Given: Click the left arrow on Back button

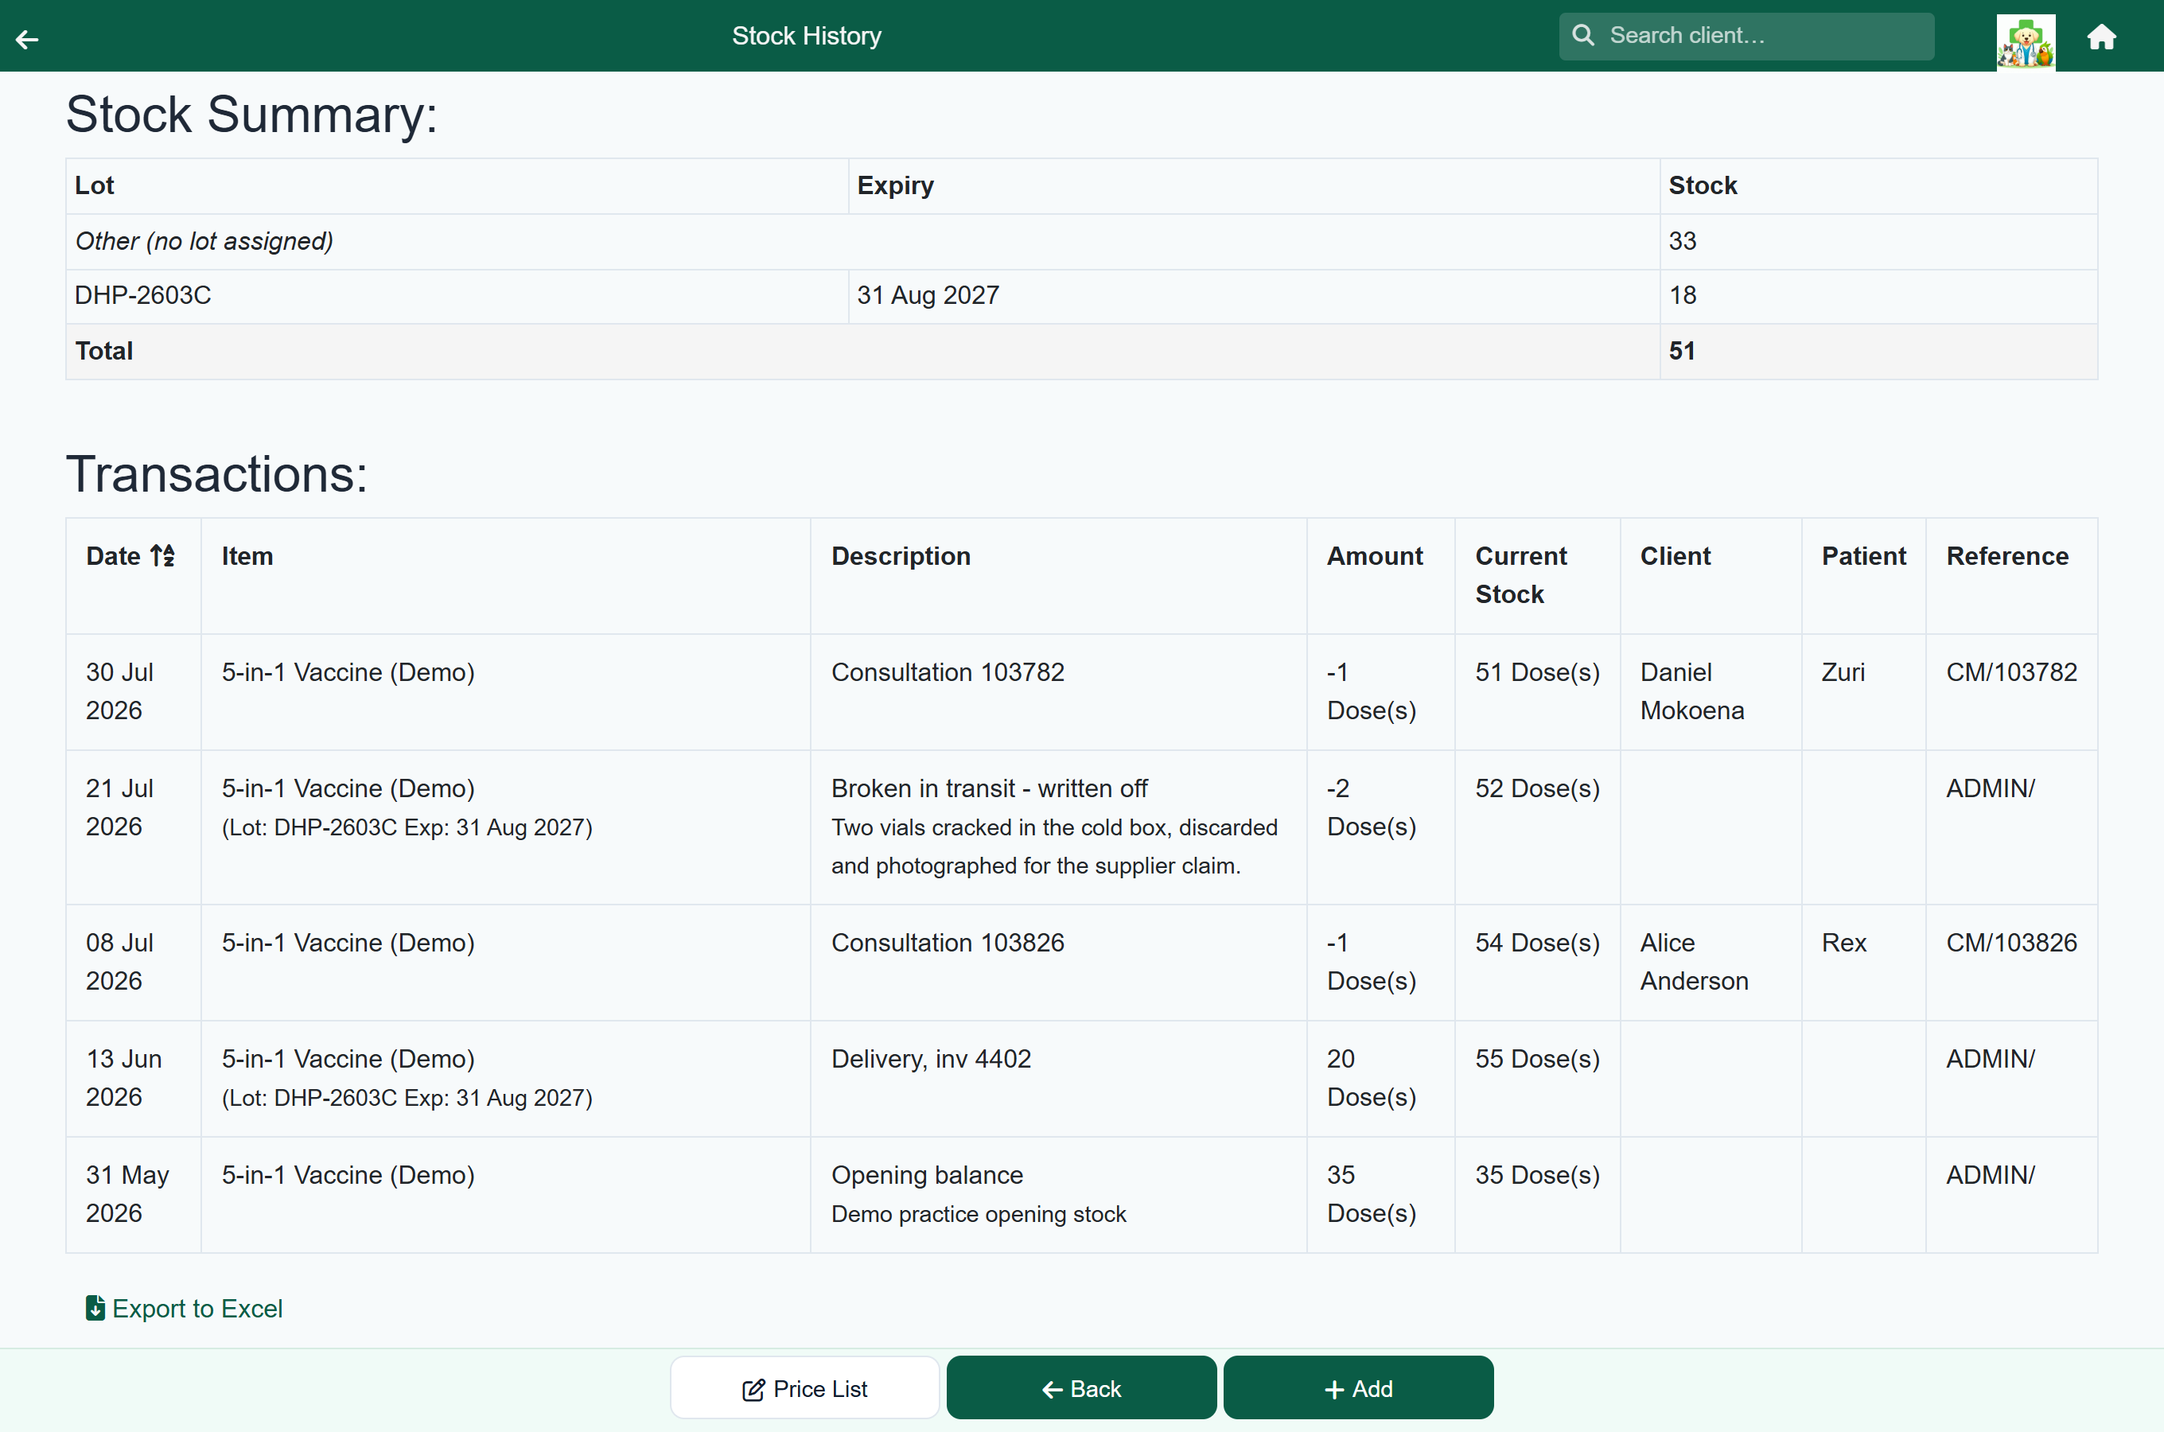Looking at the screenshot, I should coord(1052,1389).
